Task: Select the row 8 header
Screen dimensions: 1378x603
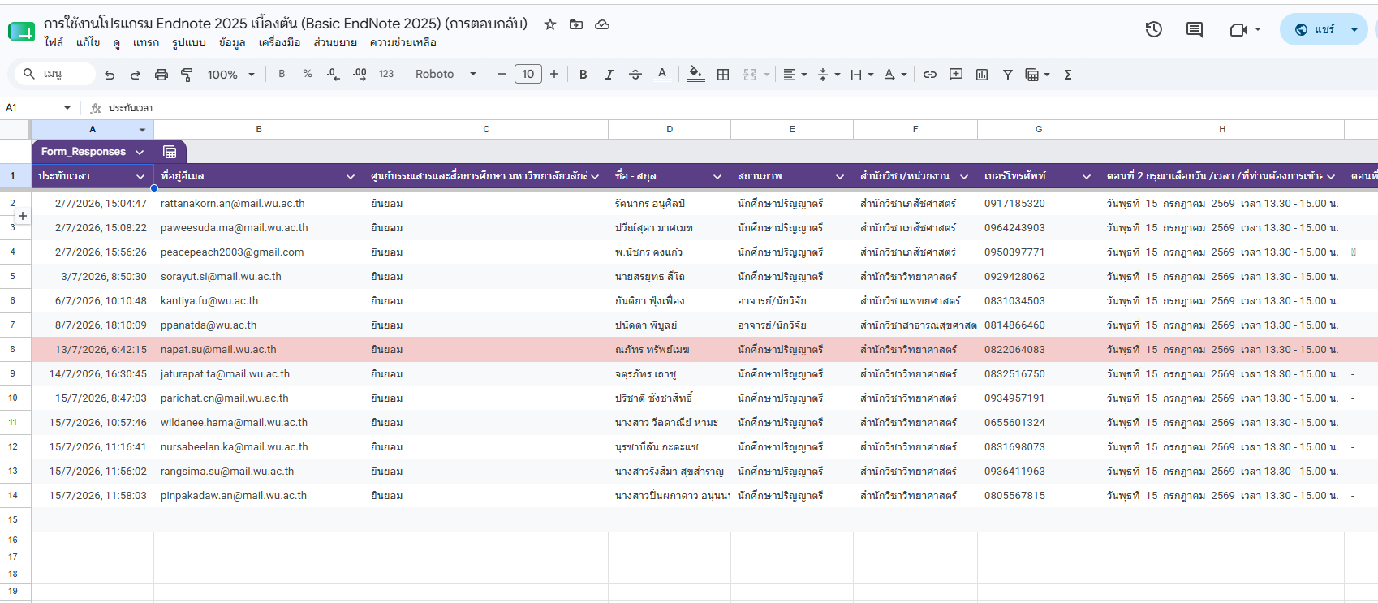Action: (13, 350)
